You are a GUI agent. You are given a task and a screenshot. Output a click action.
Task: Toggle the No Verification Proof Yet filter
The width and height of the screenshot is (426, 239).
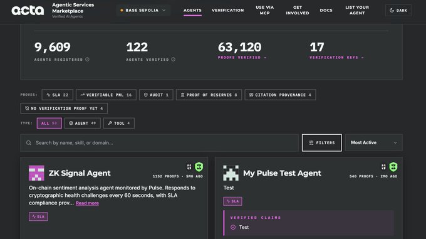click(x=64, y=109)
